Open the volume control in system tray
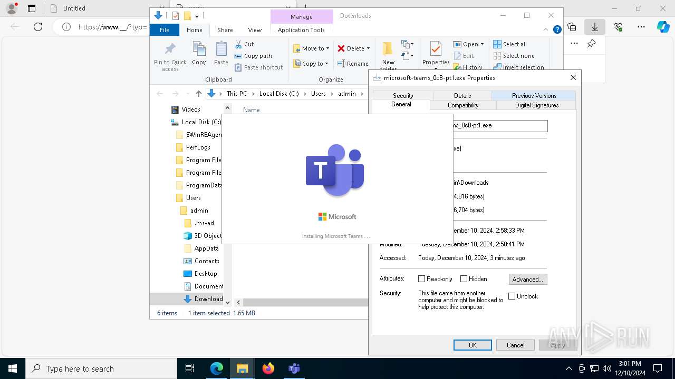675x379 pixels. [607, 368]
